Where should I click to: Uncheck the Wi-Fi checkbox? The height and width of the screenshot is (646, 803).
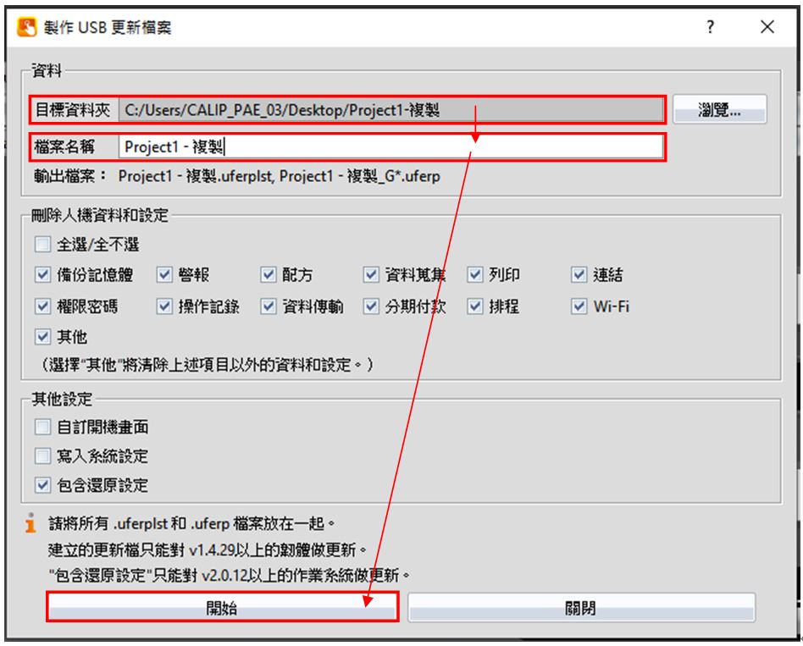[x=579, y=306]
